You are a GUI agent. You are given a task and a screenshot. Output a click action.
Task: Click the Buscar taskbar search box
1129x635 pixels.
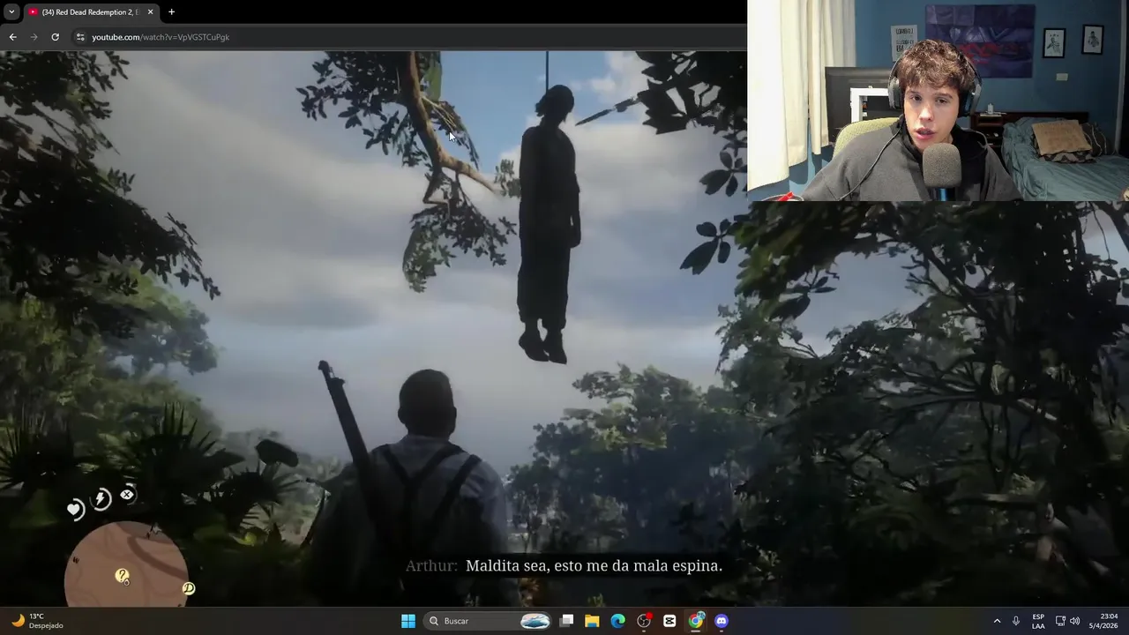pyautogui.click(x=488, y=621)
